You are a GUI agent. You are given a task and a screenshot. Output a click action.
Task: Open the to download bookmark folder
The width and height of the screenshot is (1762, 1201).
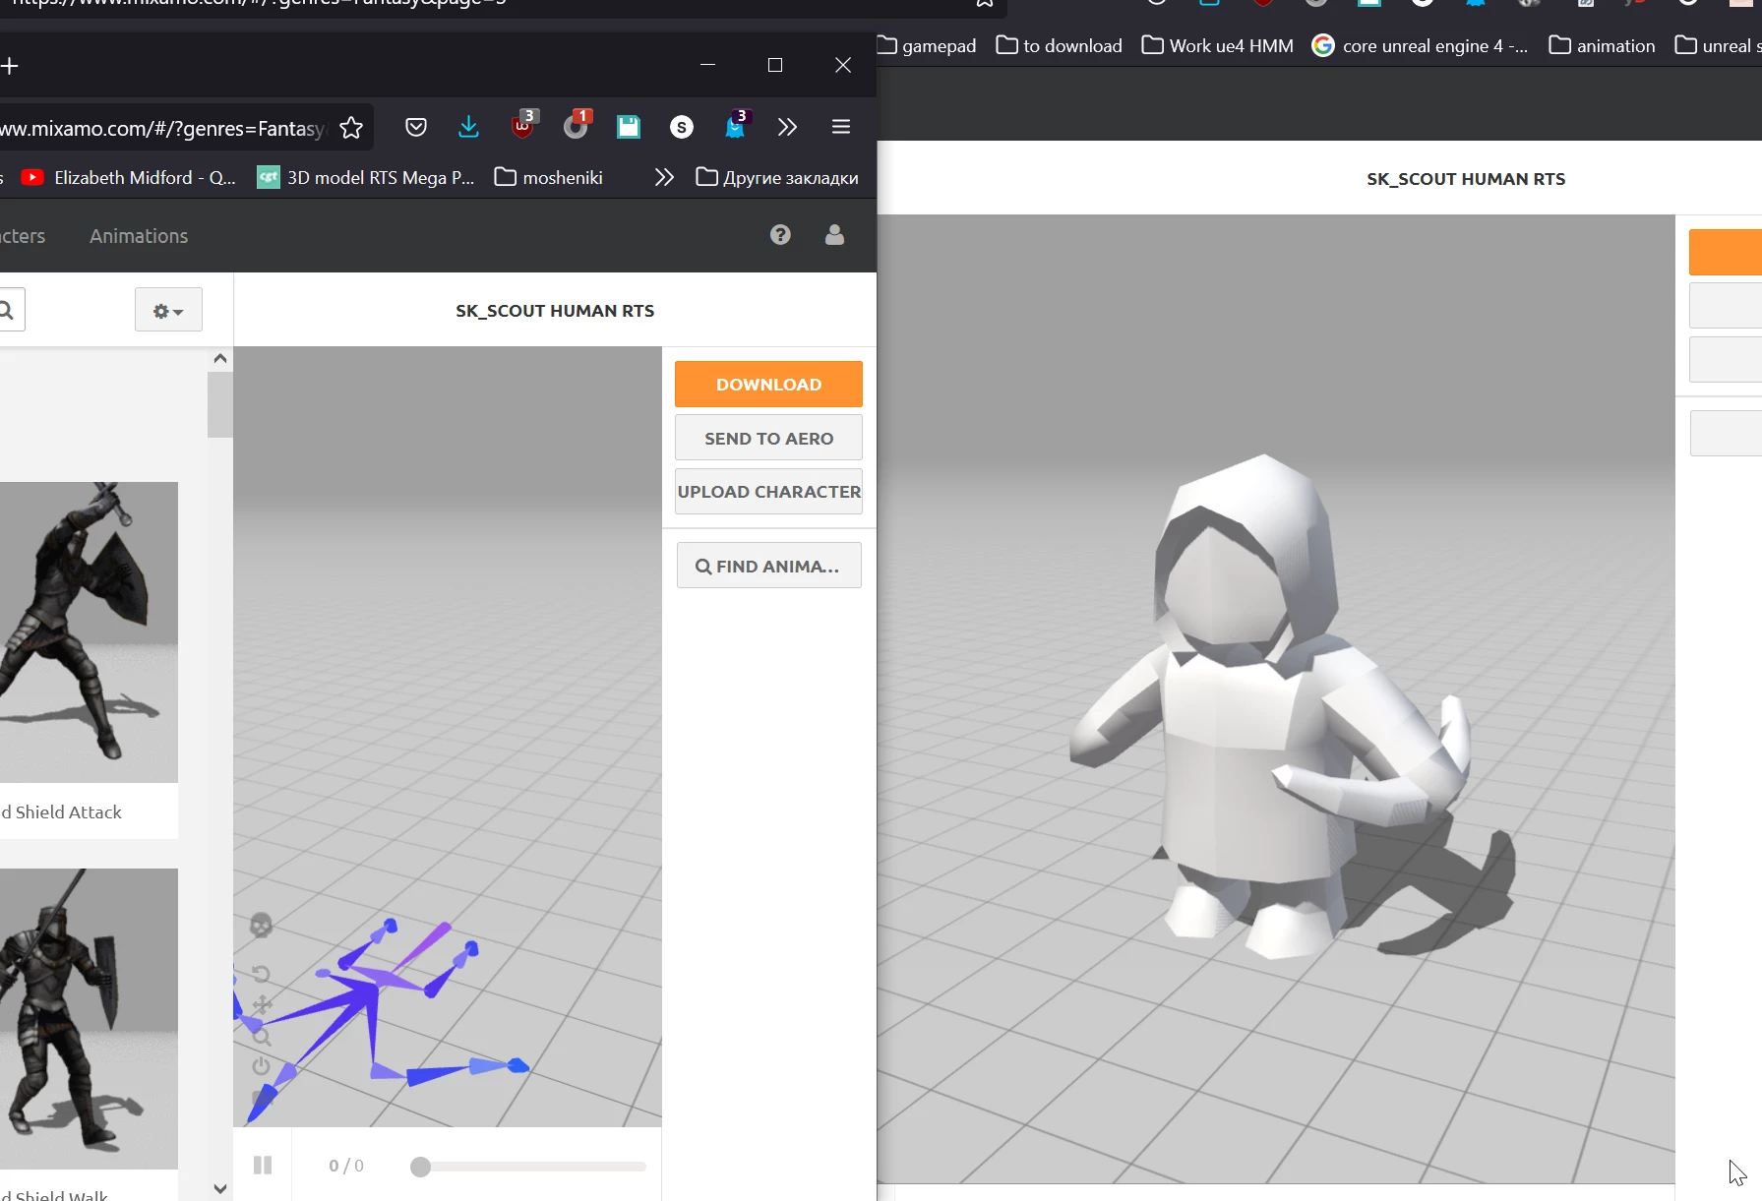click(x=1060, y=46)
